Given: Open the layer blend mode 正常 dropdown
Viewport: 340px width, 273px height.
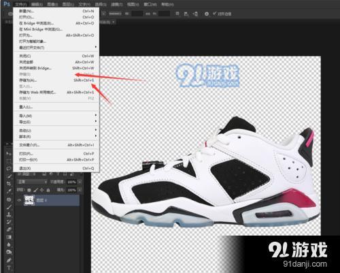Looking at the screenshot, I should click(32, 182).
